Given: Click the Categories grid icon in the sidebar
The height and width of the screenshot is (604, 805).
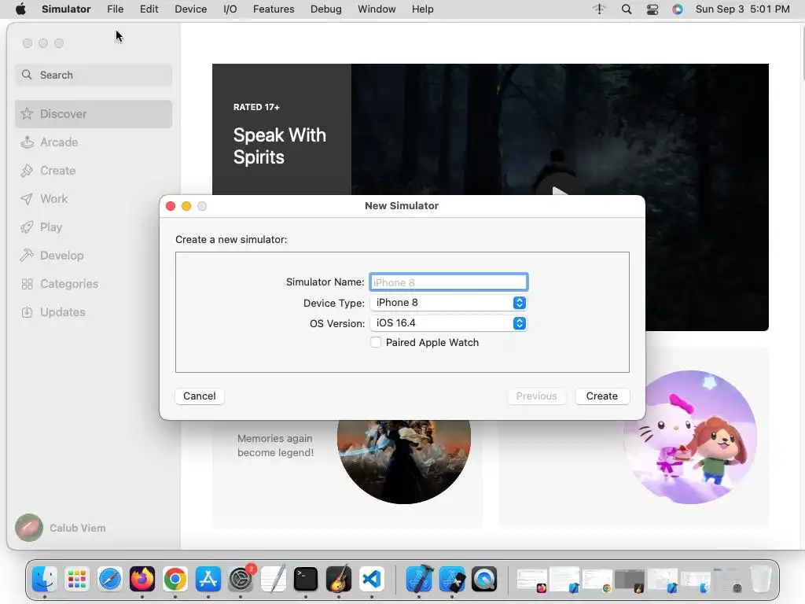Looking at the screenshot, I should click(28, 283).
